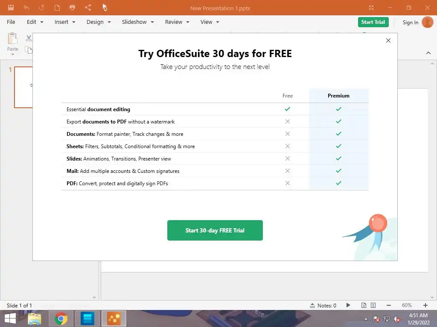Open the Edit menu
This screenshot has width=437, height=327.
click(35, 22)
